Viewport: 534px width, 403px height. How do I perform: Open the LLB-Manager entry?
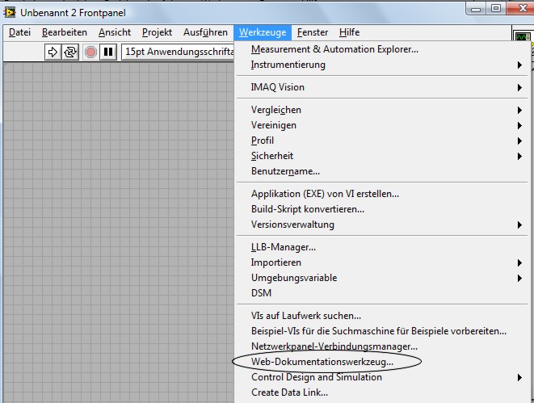pos(382,247)
